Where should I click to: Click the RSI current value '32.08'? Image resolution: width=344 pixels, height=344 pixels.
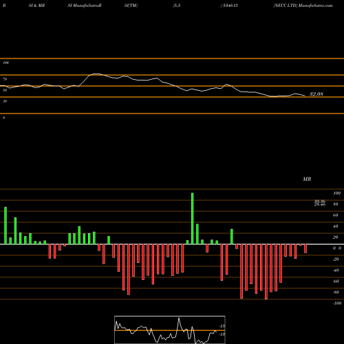(316, 94)
